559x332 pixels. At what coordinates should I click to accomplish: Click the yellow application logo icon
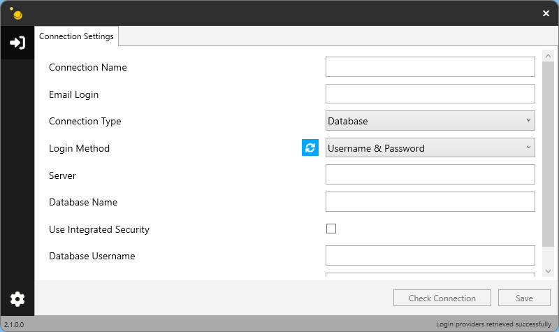click(16, 13)
